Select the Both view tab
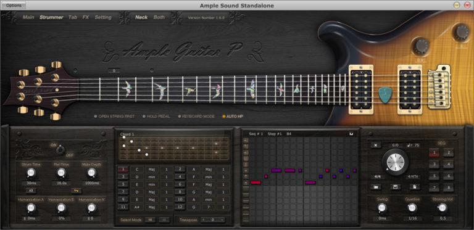474x230 pixels. tap(159, 17)
